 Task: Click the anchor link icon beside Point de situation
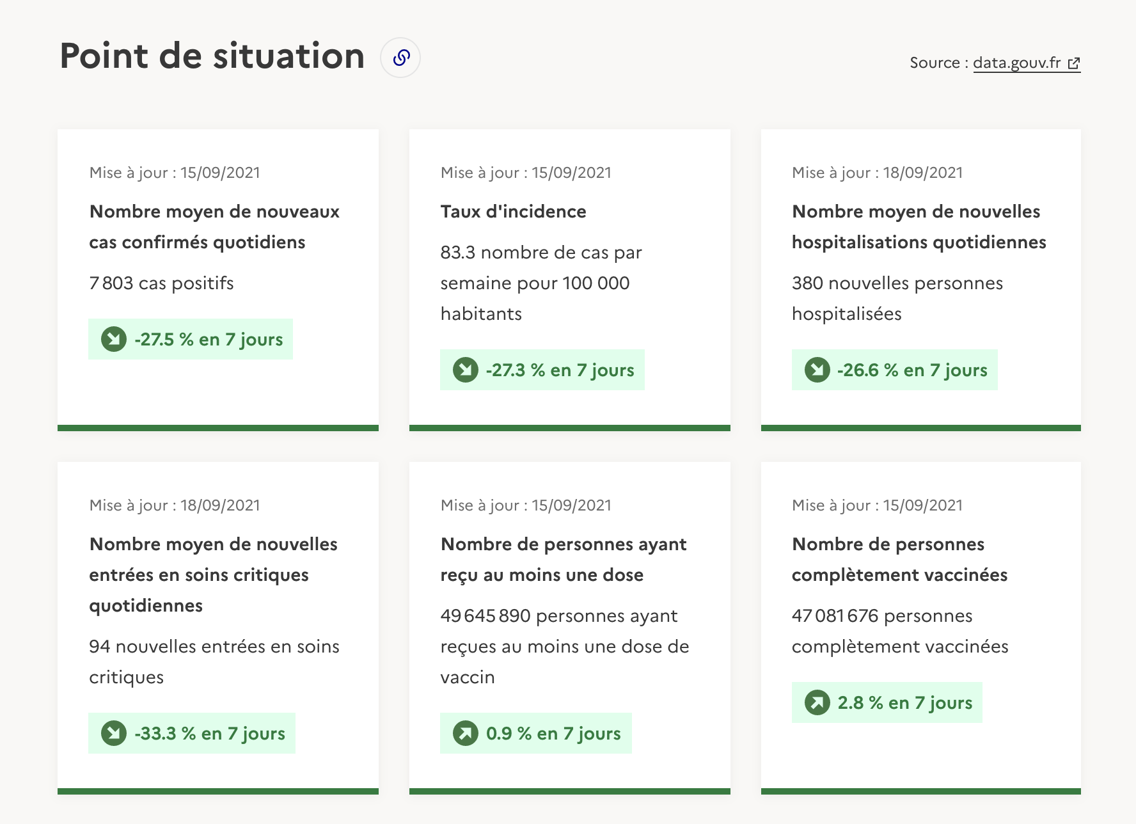pyautogui.click(x=400, y=58)
